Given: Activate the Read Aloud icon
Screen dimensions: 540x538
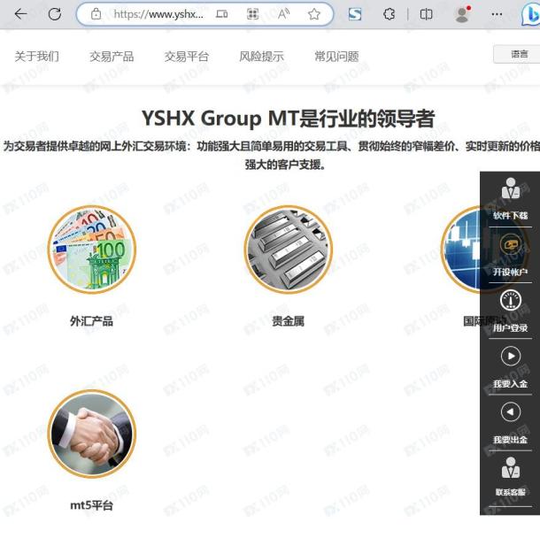Looking at the screenshot, I should pos(283,14).
